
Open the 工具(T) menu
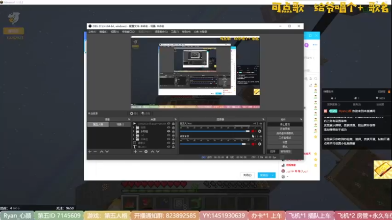(175, 32)
